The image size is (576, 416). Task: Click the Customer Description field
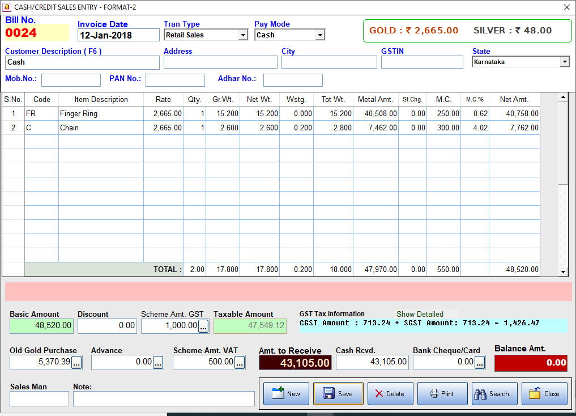pos(82,62)
